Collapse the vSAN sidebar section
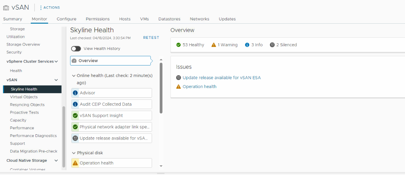Screen dimensions: 405x175 pos(56,80)
